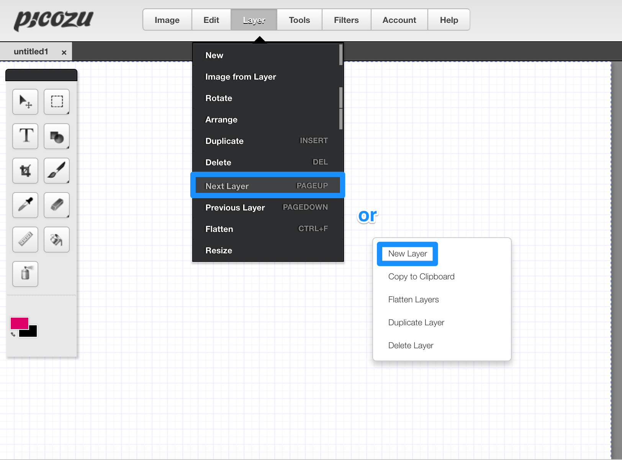Image resolution: width=622 pixels, height=460 pixels.
Task: Select Flatten in the Layer menu
Action: [x=219, y=229]
